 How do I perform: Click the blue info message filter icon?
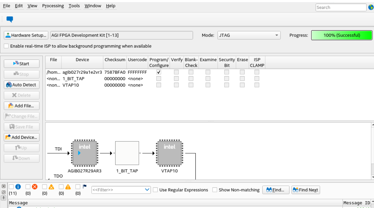18,187
